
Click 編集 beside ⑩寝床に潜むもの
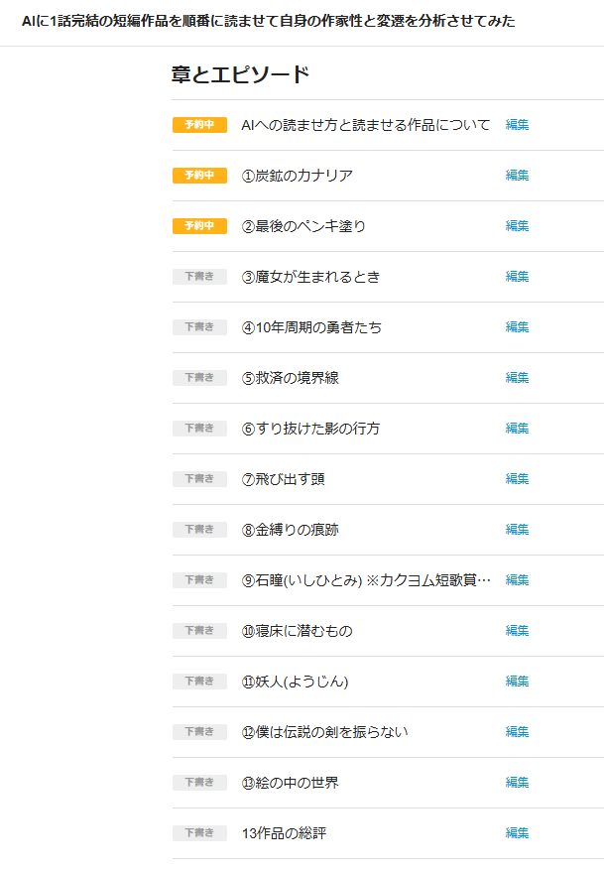517,631
